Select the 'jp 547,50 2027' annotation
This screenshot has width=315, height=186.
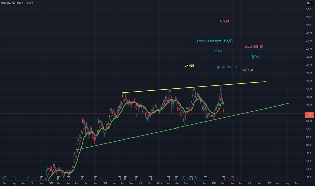pos(227,67)
